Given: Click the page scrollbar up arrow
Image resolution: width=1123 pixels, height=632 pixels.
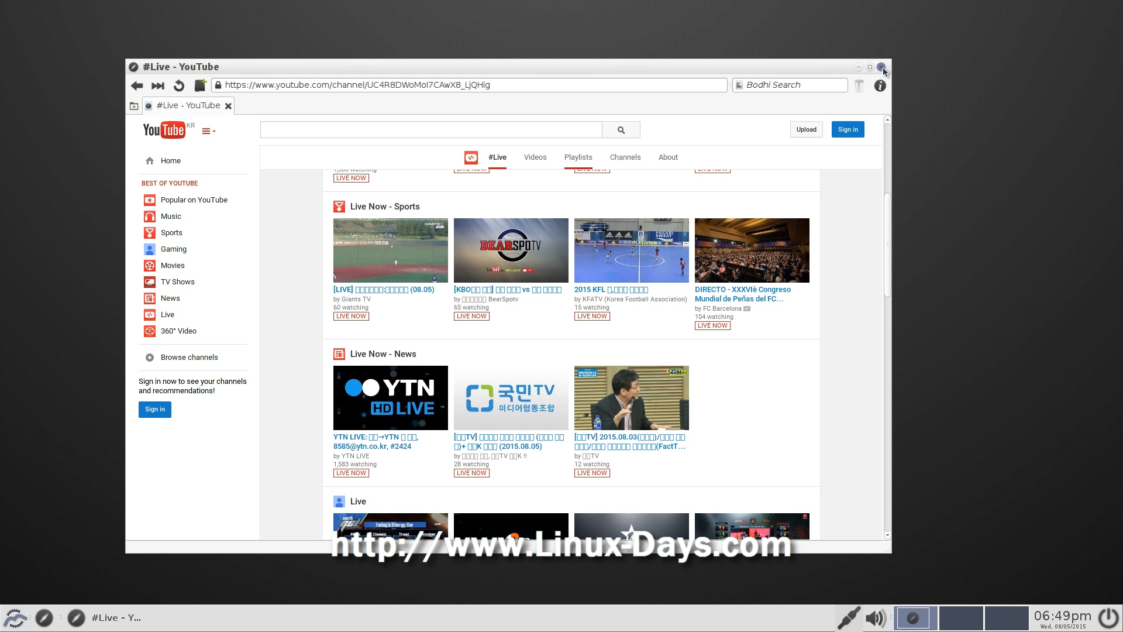Looking at the screenshot, I should pyautogui.click(x=887, y=119).
